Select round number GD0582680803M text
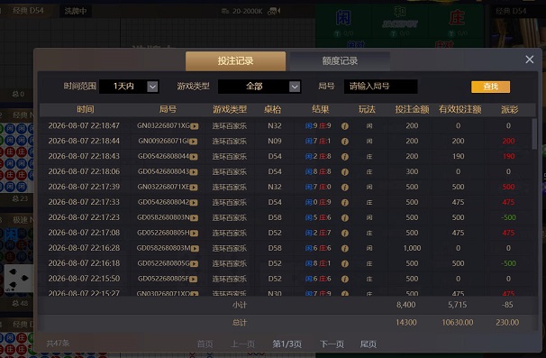The width and height of the screenshot is (546, 358). (163, 248)
